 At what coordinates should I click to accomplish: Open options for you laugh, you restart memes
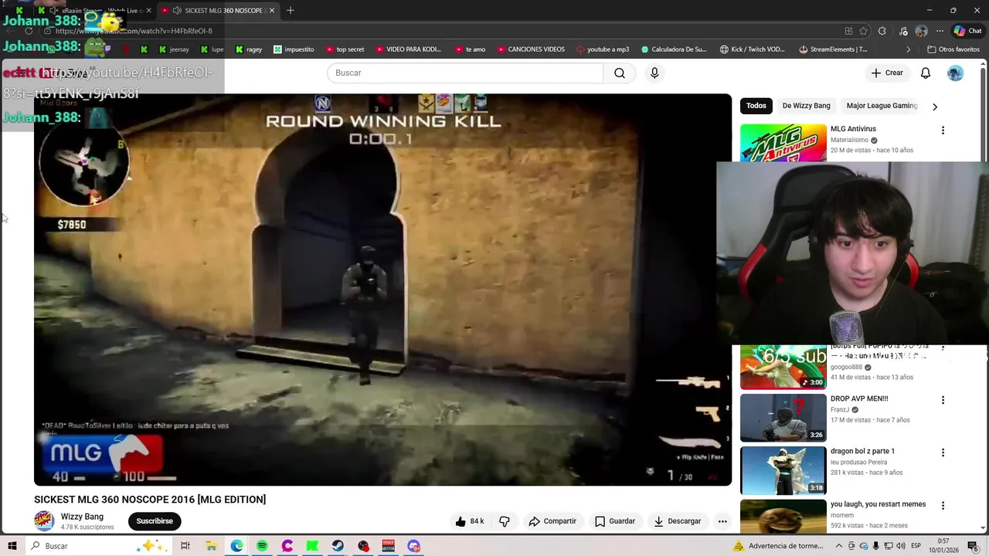click(943, 506)
